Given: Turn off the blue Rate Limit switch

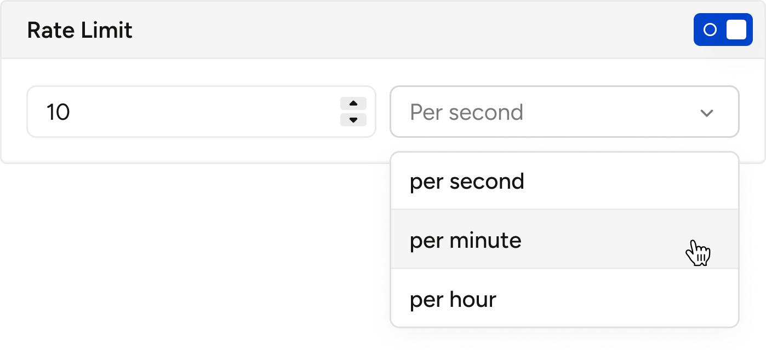Looking at the screenshot, I should point(723,30).
